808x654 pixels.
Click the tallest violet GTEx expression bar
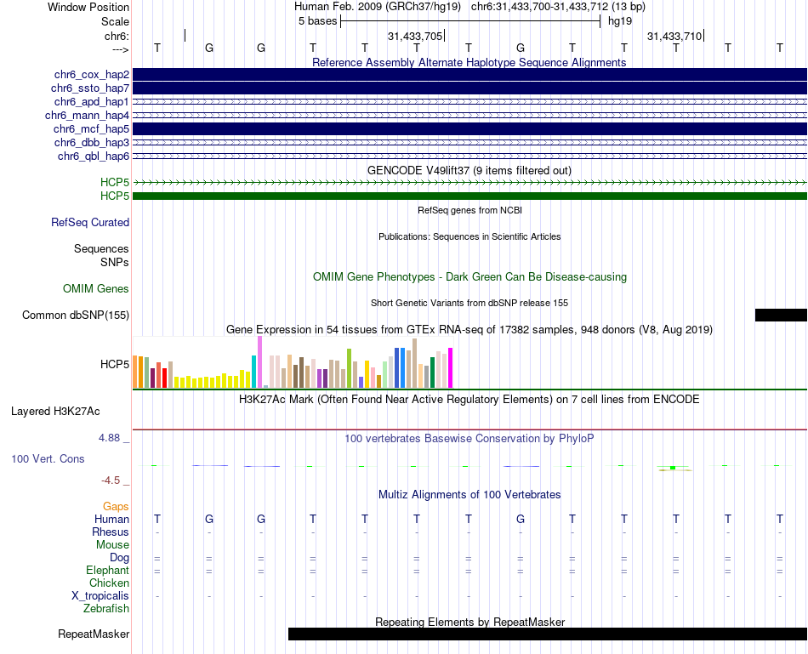tap(259, 361)
